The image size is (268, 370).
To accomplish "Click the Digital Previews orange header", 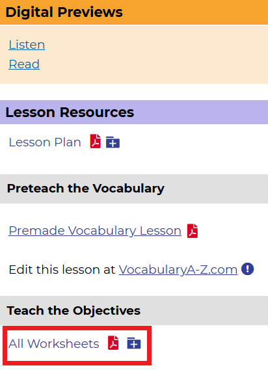I will click(134, 12).
